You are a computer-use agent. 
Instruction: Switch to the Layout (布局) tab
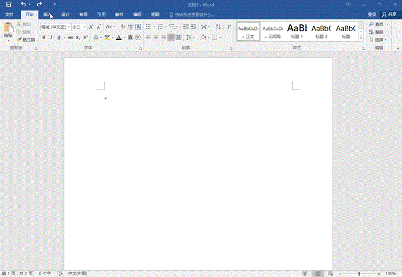(83, 14)
